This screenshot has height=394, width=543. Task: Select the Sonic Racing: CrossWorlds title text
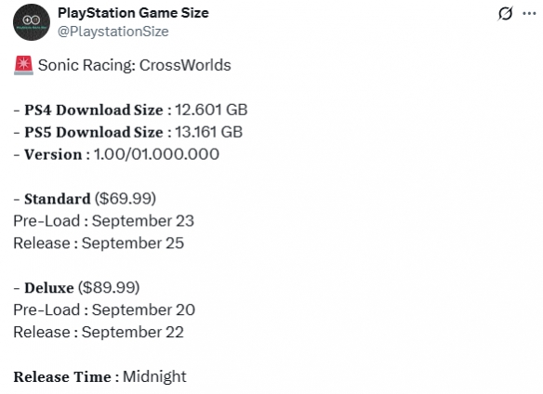135,65
